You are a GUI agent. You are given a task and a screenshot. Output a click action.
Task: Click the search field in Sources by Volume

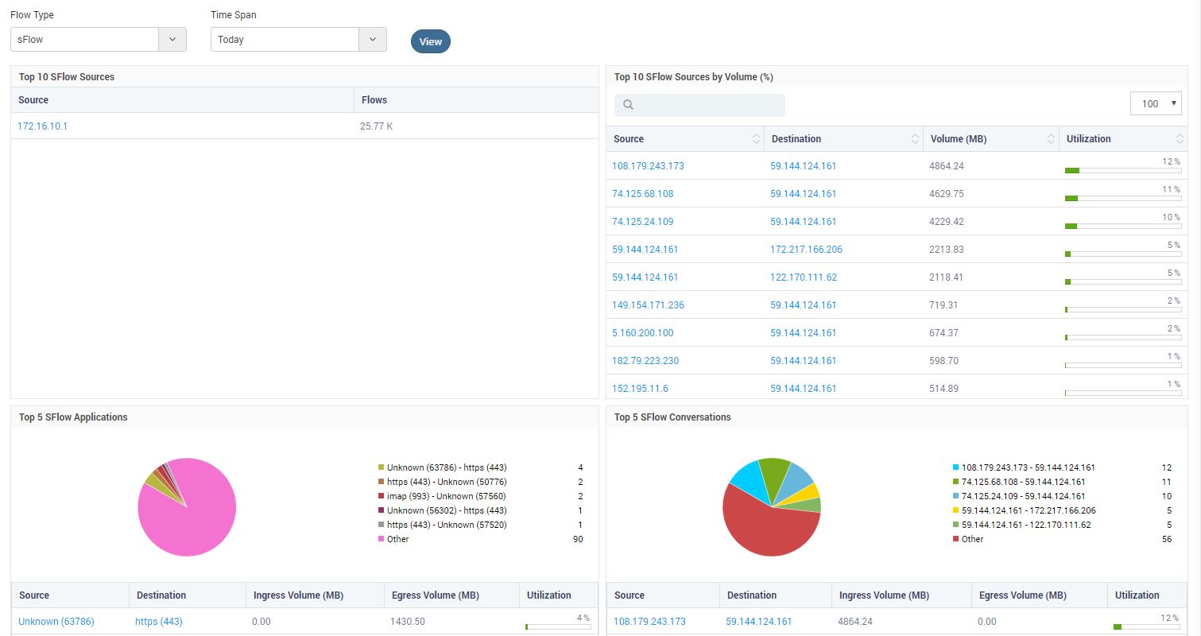699,105
